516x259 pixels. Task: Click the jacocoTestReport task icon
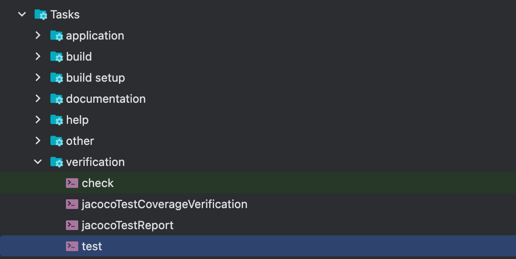pos(72,225)
